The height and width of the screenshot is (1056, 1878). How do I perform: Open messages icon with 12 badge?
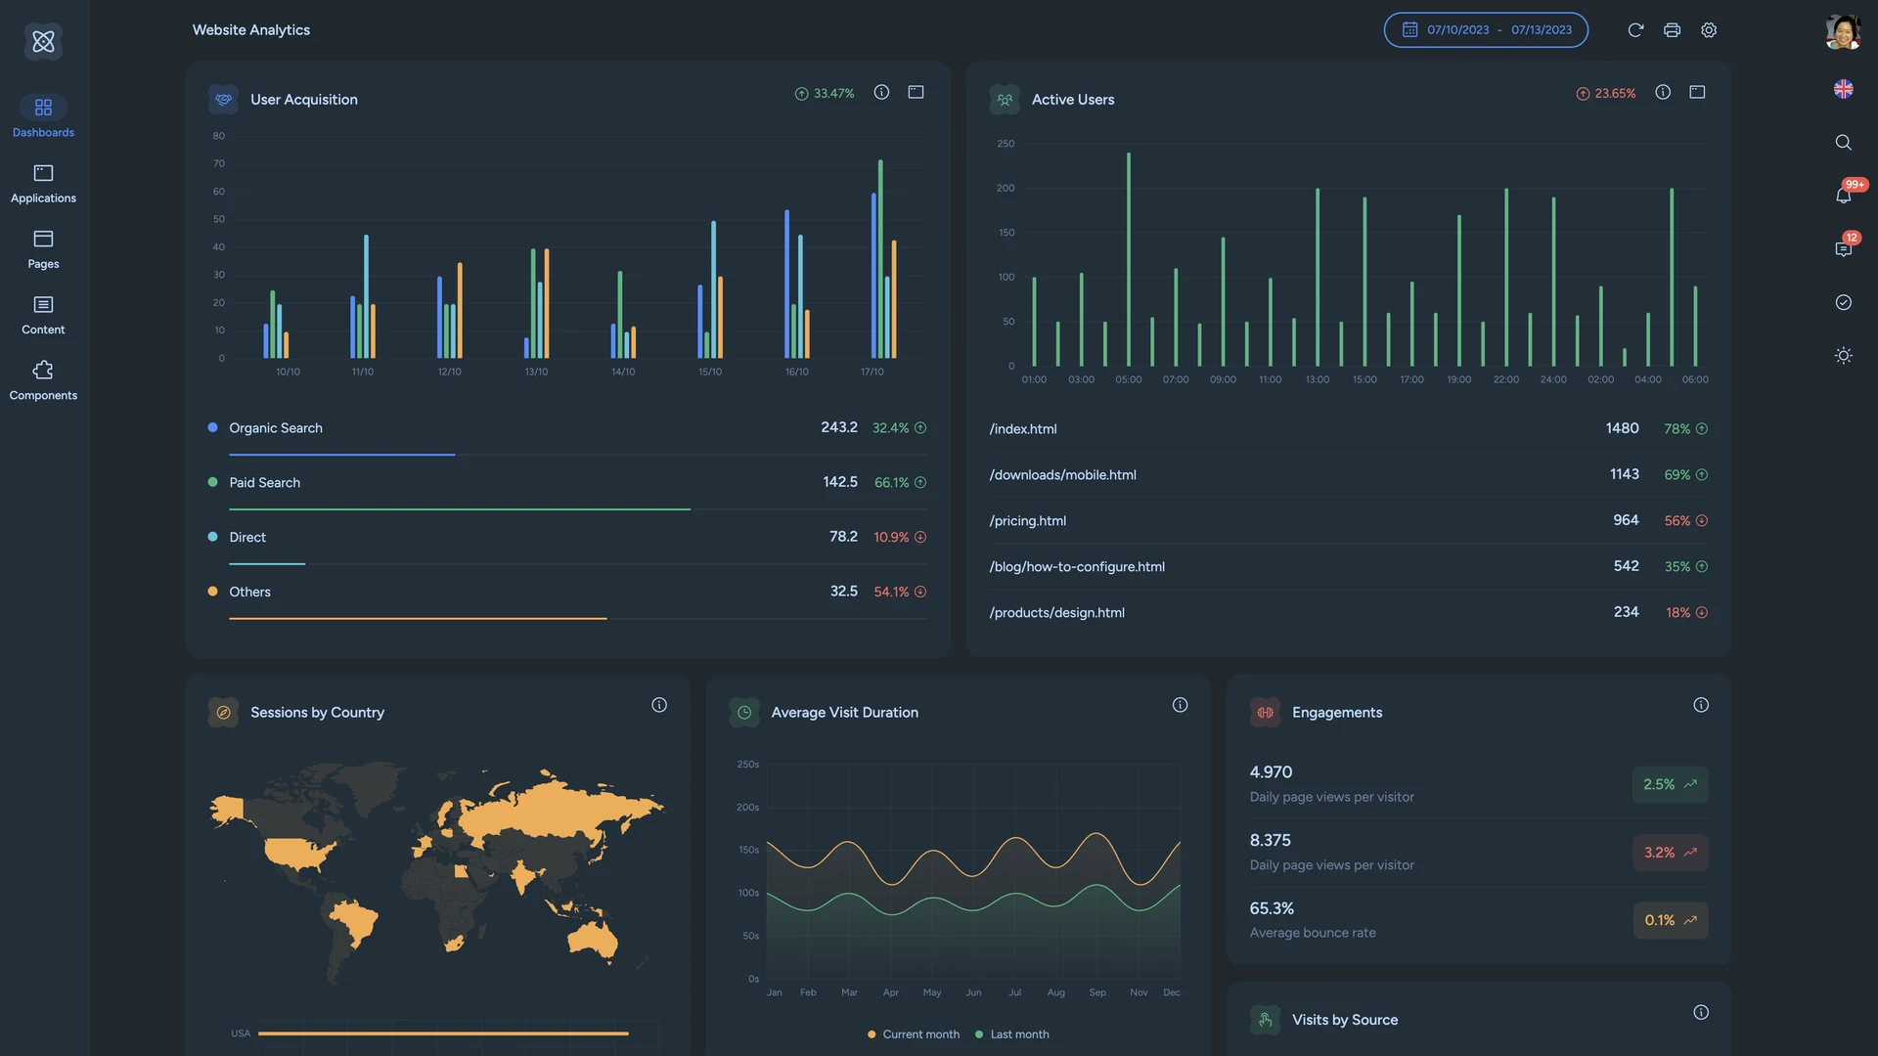[x=1844, y=248]
